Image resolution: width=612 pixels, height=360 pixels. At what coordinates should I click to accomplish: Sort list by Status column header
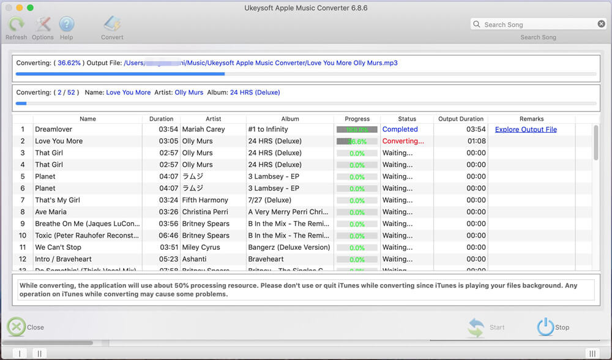pyautogui.click(x=406, y=119)
